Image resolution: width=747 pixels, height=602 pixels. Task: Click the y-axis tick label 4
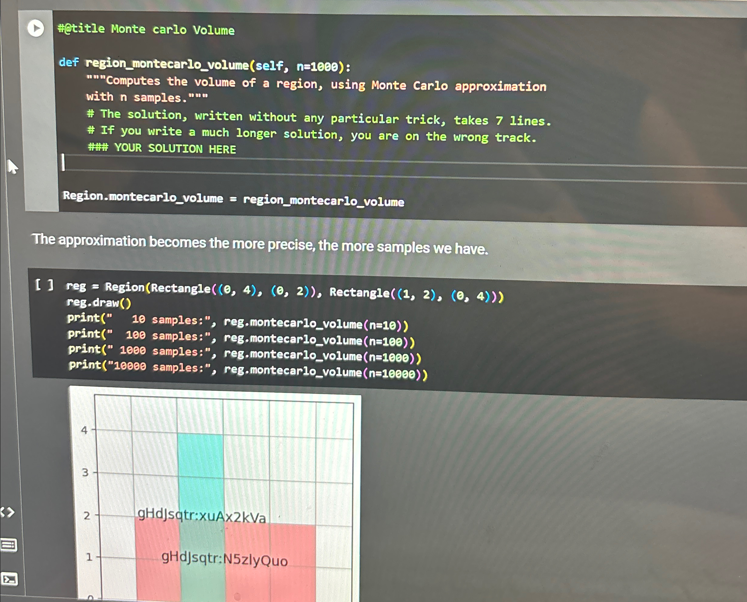pyautogui.click(x=84, y=430)
